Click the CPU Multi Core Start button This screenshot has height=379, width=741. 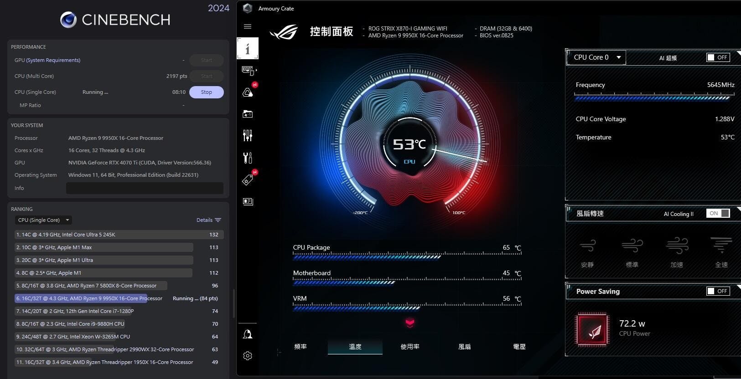click(207, 76)
